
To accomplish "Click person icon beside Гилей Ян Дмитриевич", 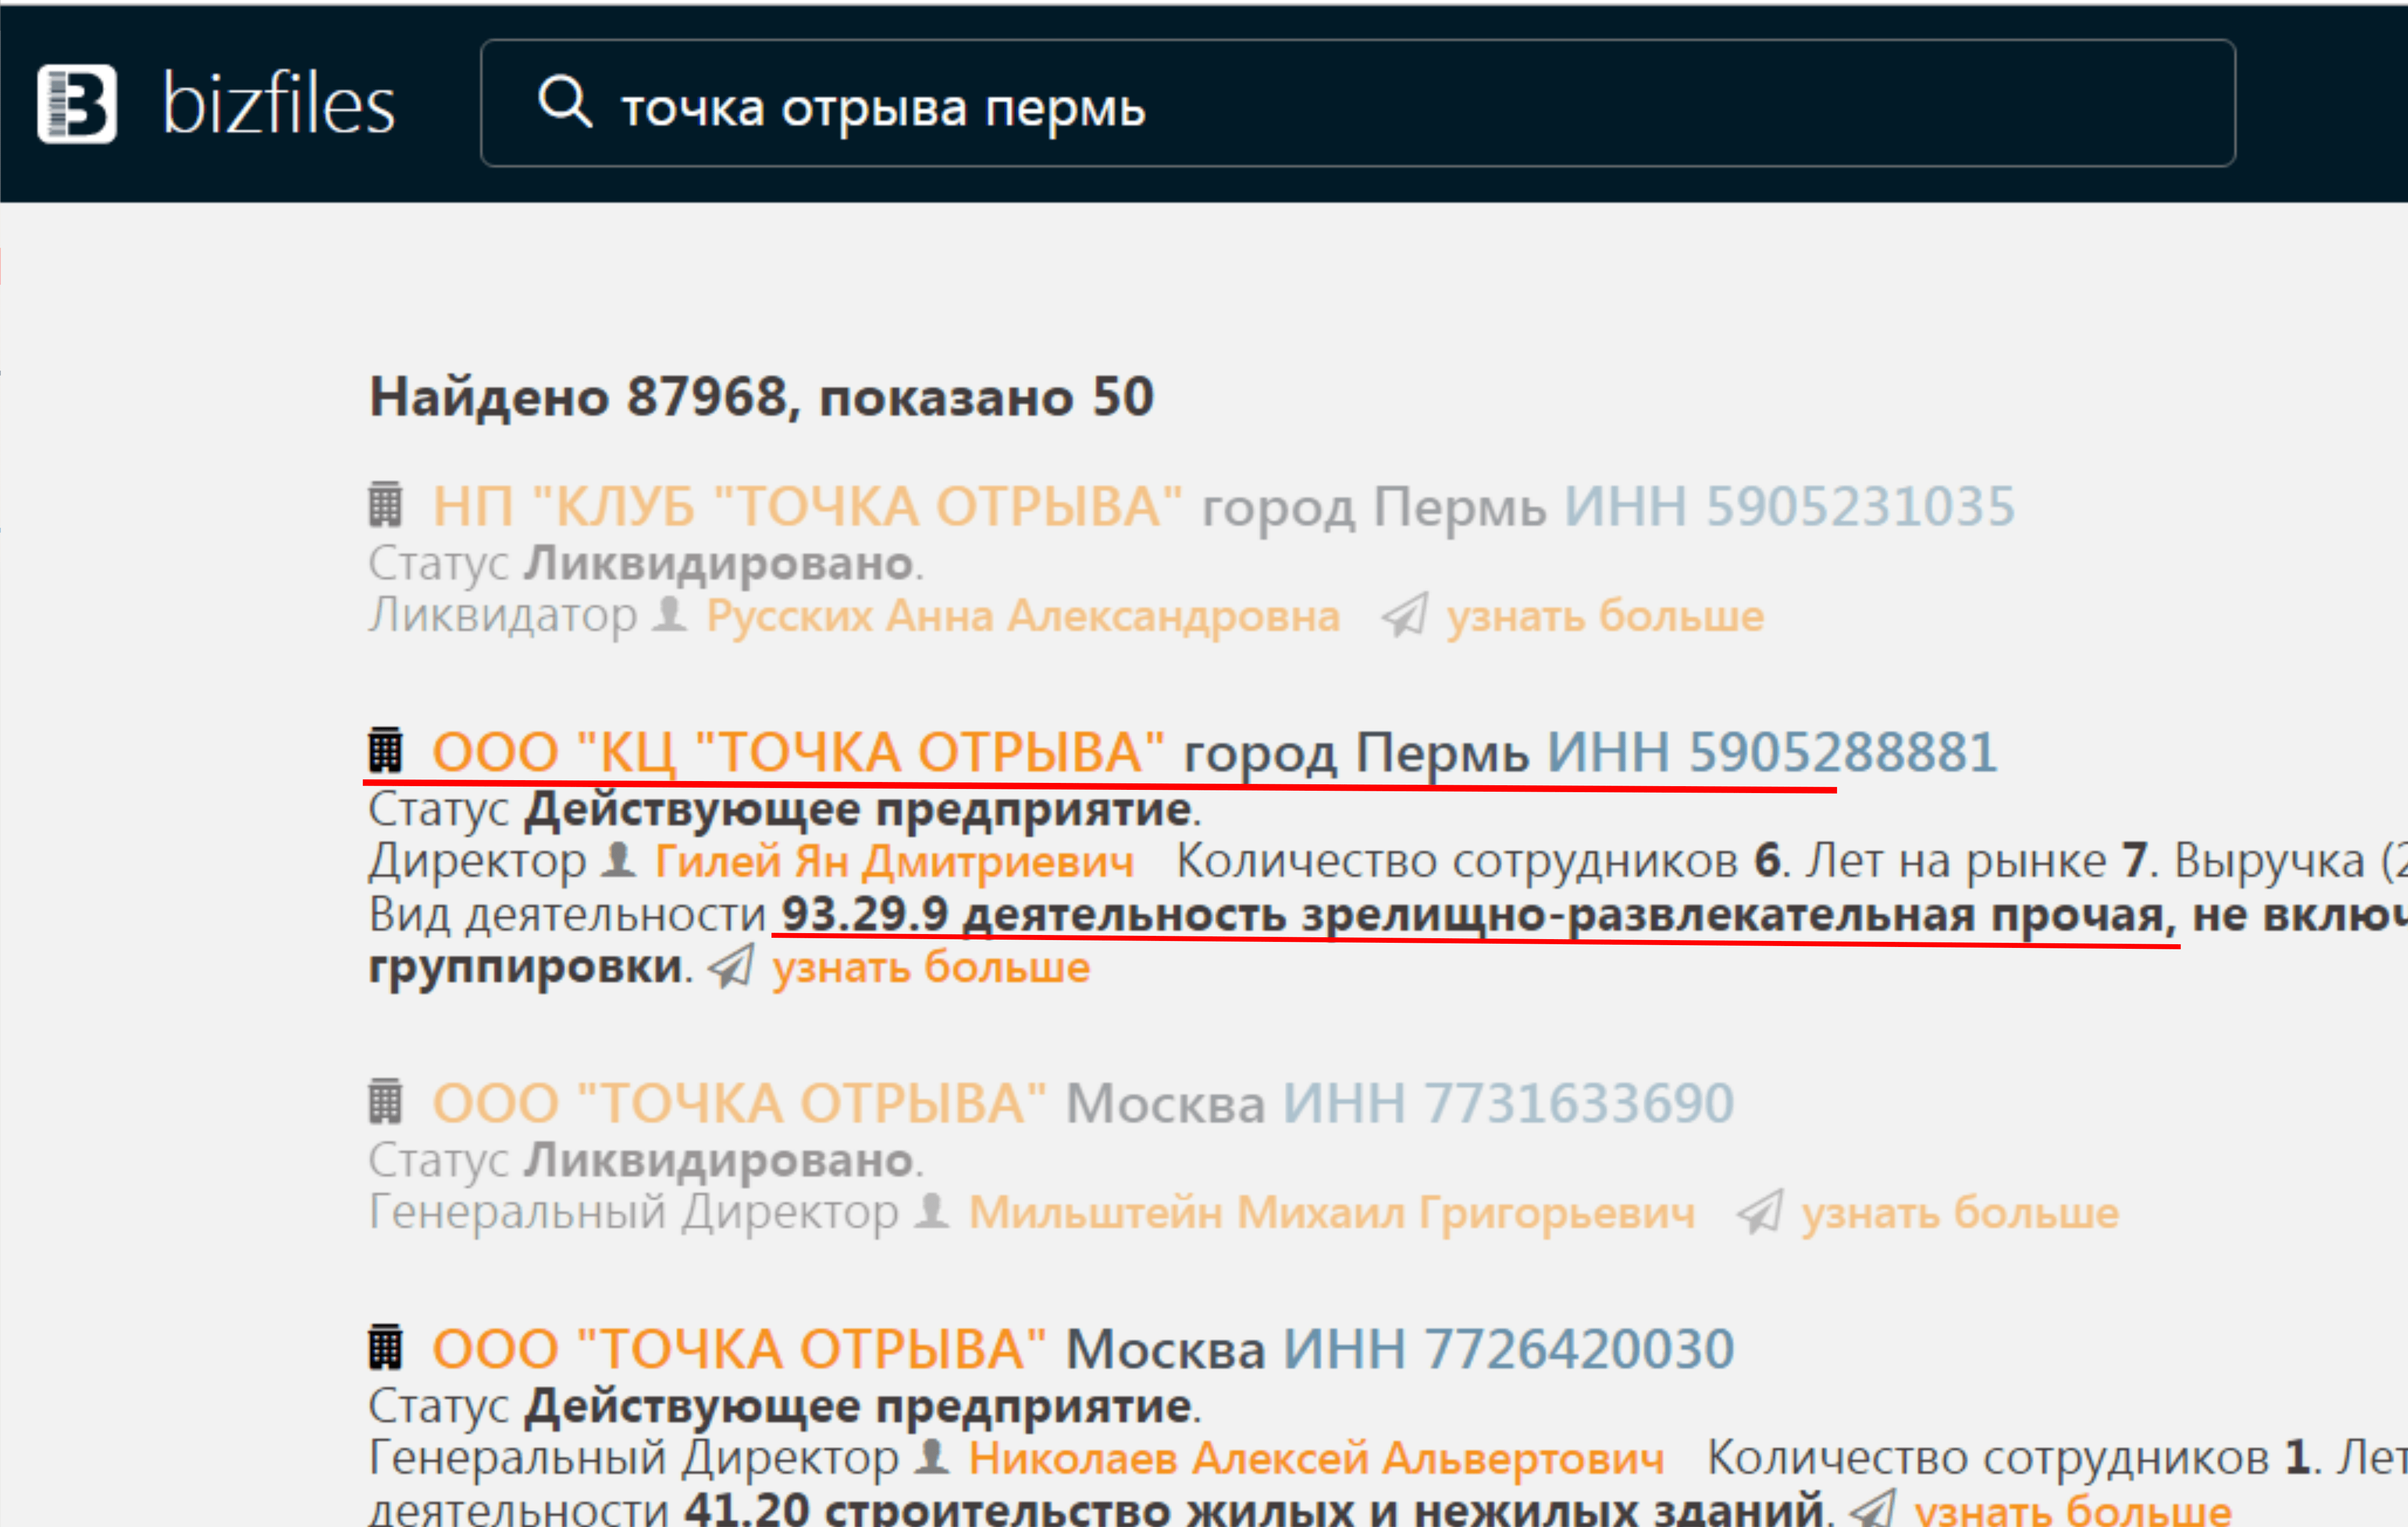I will click(618, 861).
